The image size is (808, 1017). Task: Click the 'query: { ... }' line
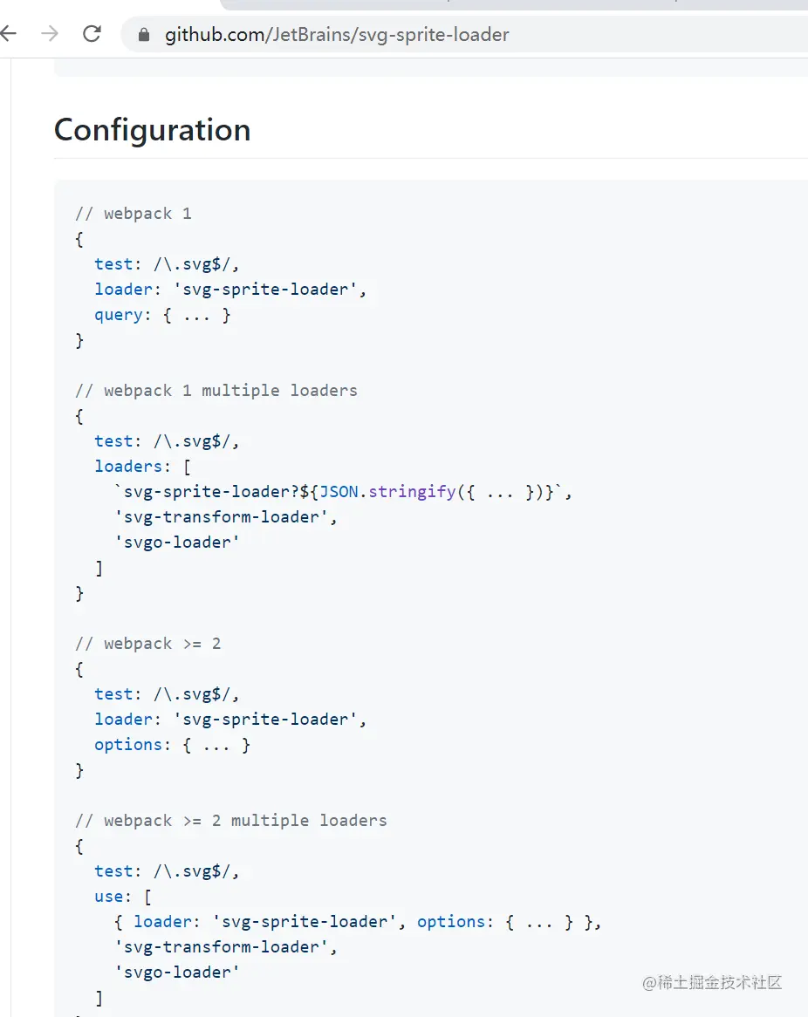[x=162, y=315]
